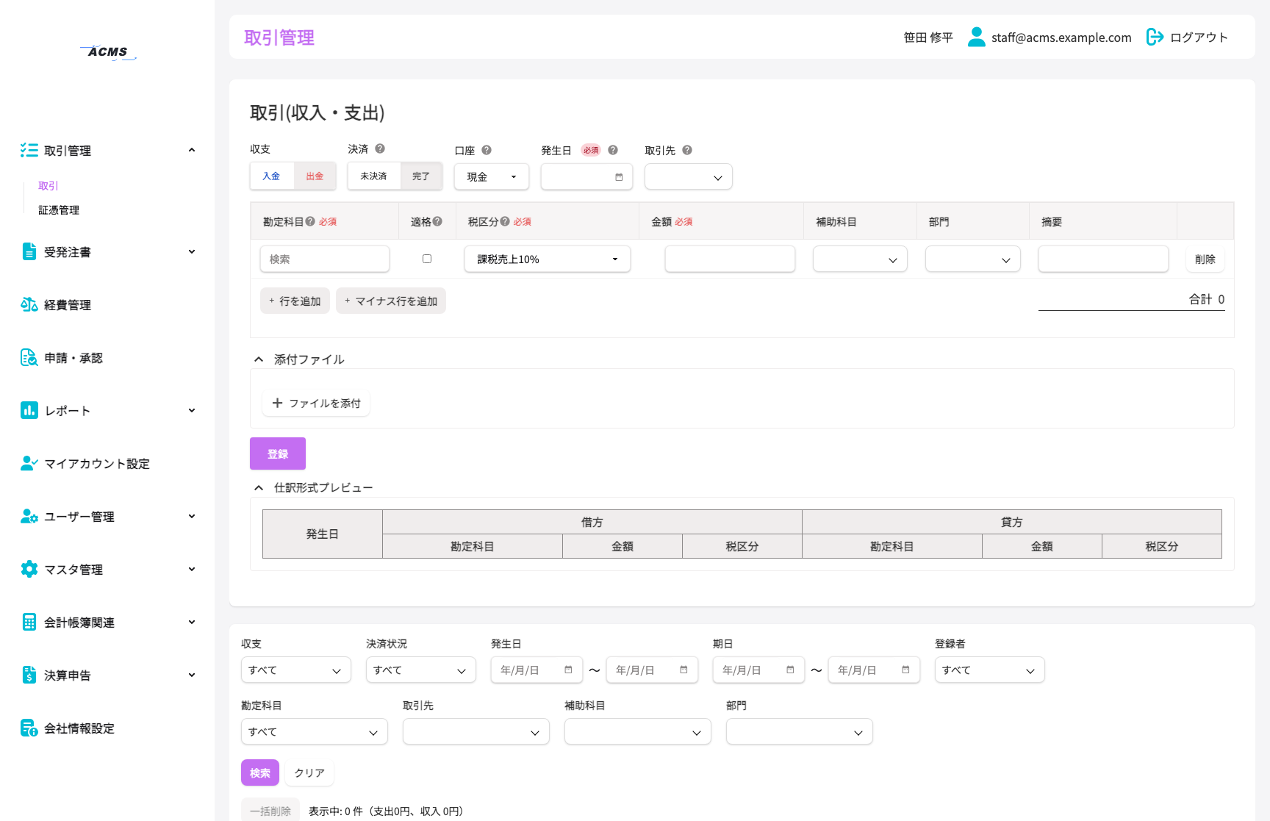Viewport: 1270px width, 821px height.
Task: Open the 登録者 filter dropdown
Action: coord(989,670)
